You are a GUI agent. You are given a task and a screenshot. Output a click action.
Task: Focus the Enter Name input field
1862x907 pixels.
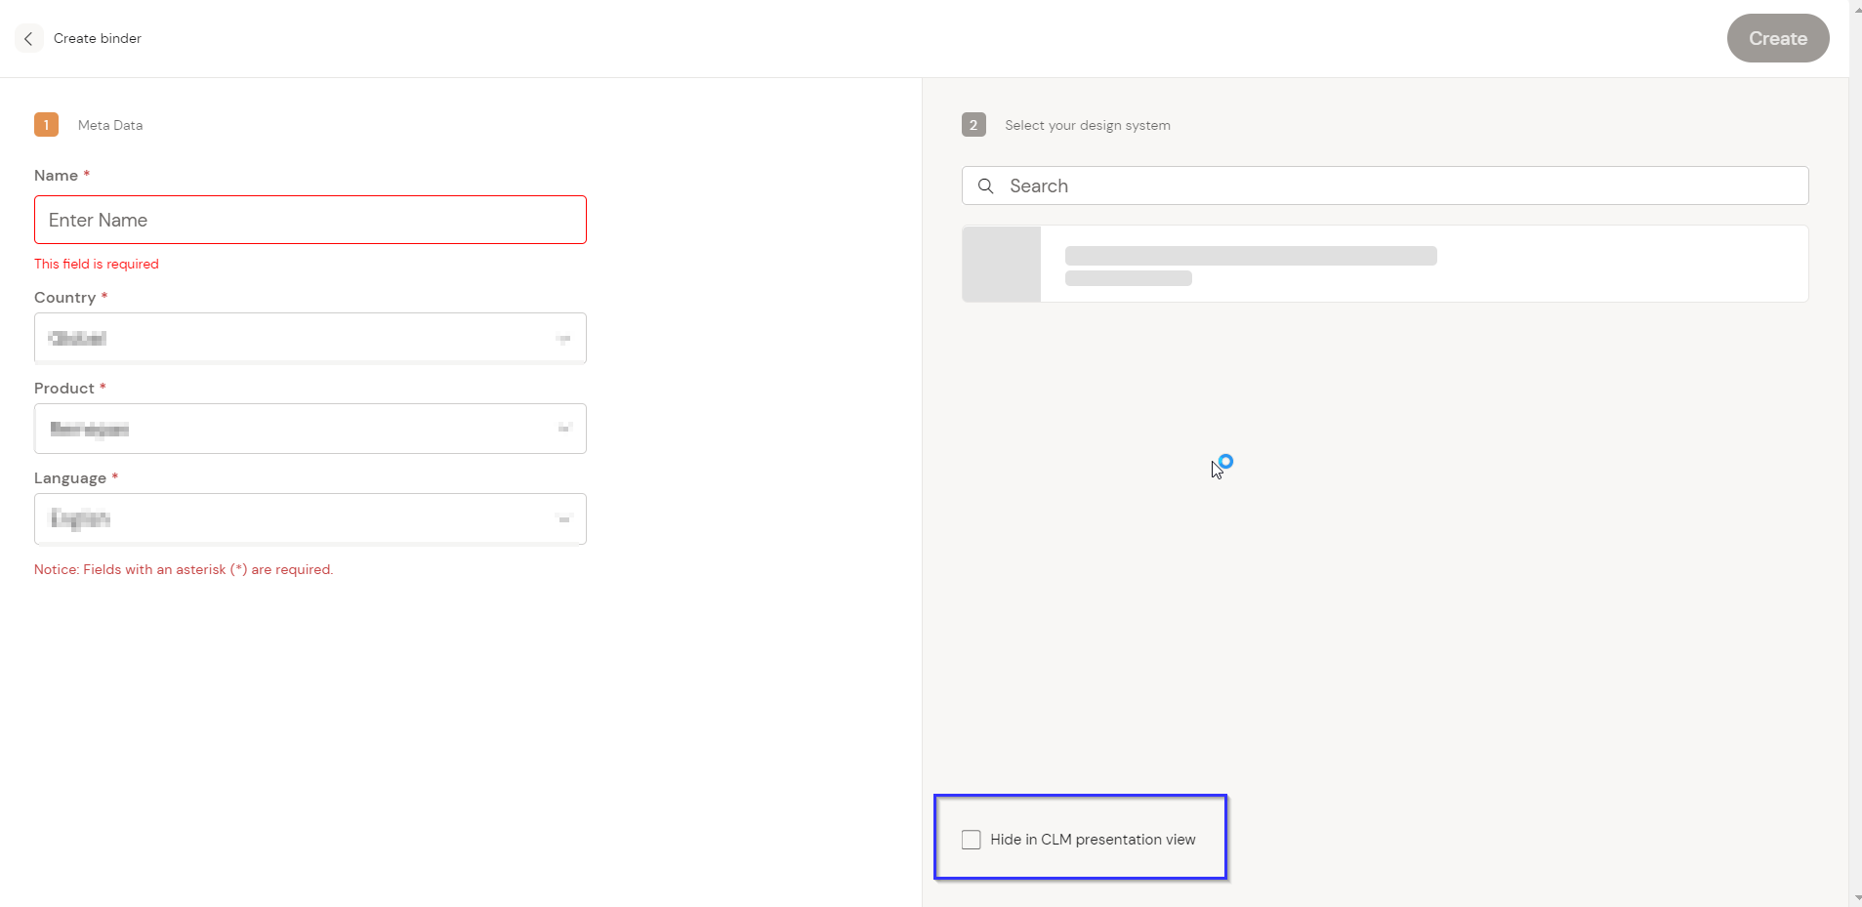[310, 220]
